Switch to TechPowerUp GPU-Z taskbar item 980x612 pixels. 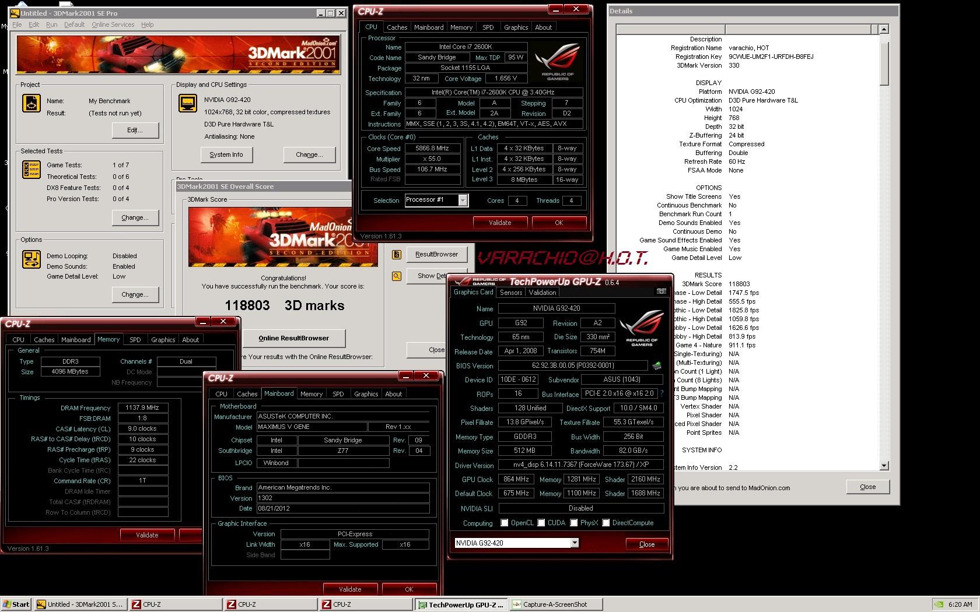[463, 604]
